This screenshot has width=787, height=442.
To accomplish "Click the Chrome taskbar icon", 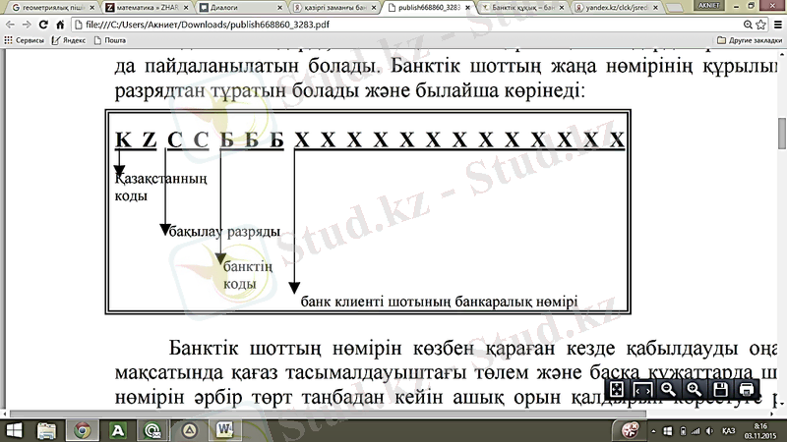I will 83,430.
